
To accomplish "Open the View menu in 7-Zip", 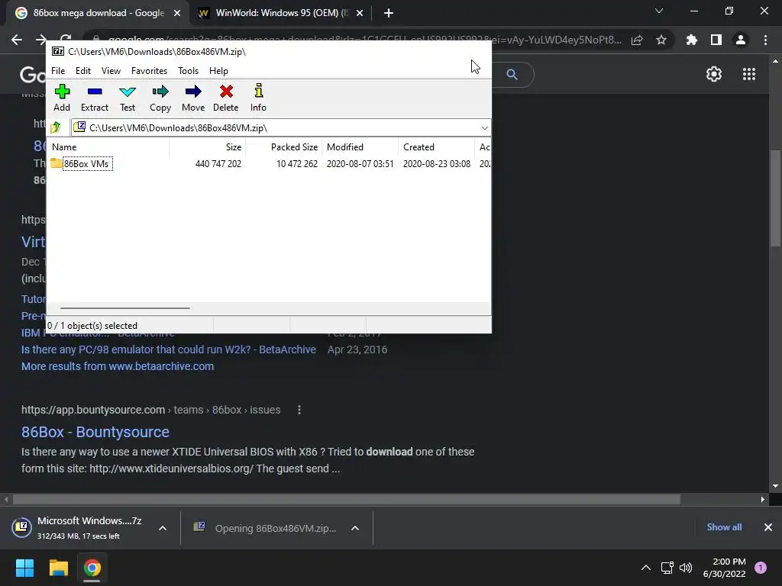I will tap(111, 71).
